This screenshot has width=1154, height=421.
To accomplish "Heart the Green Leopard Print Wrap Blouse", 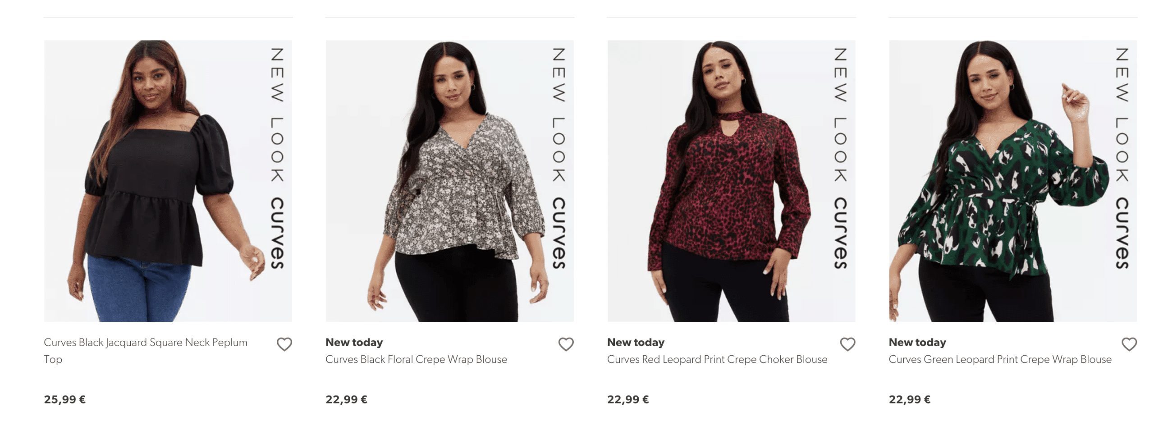I will [1129, 344].
